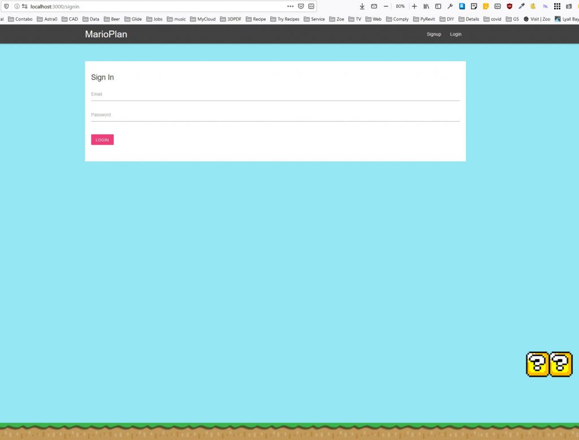Open the Signup nav link
This screenshot has width=579, height=440.
pyautogui.click(x=434, y=34)
